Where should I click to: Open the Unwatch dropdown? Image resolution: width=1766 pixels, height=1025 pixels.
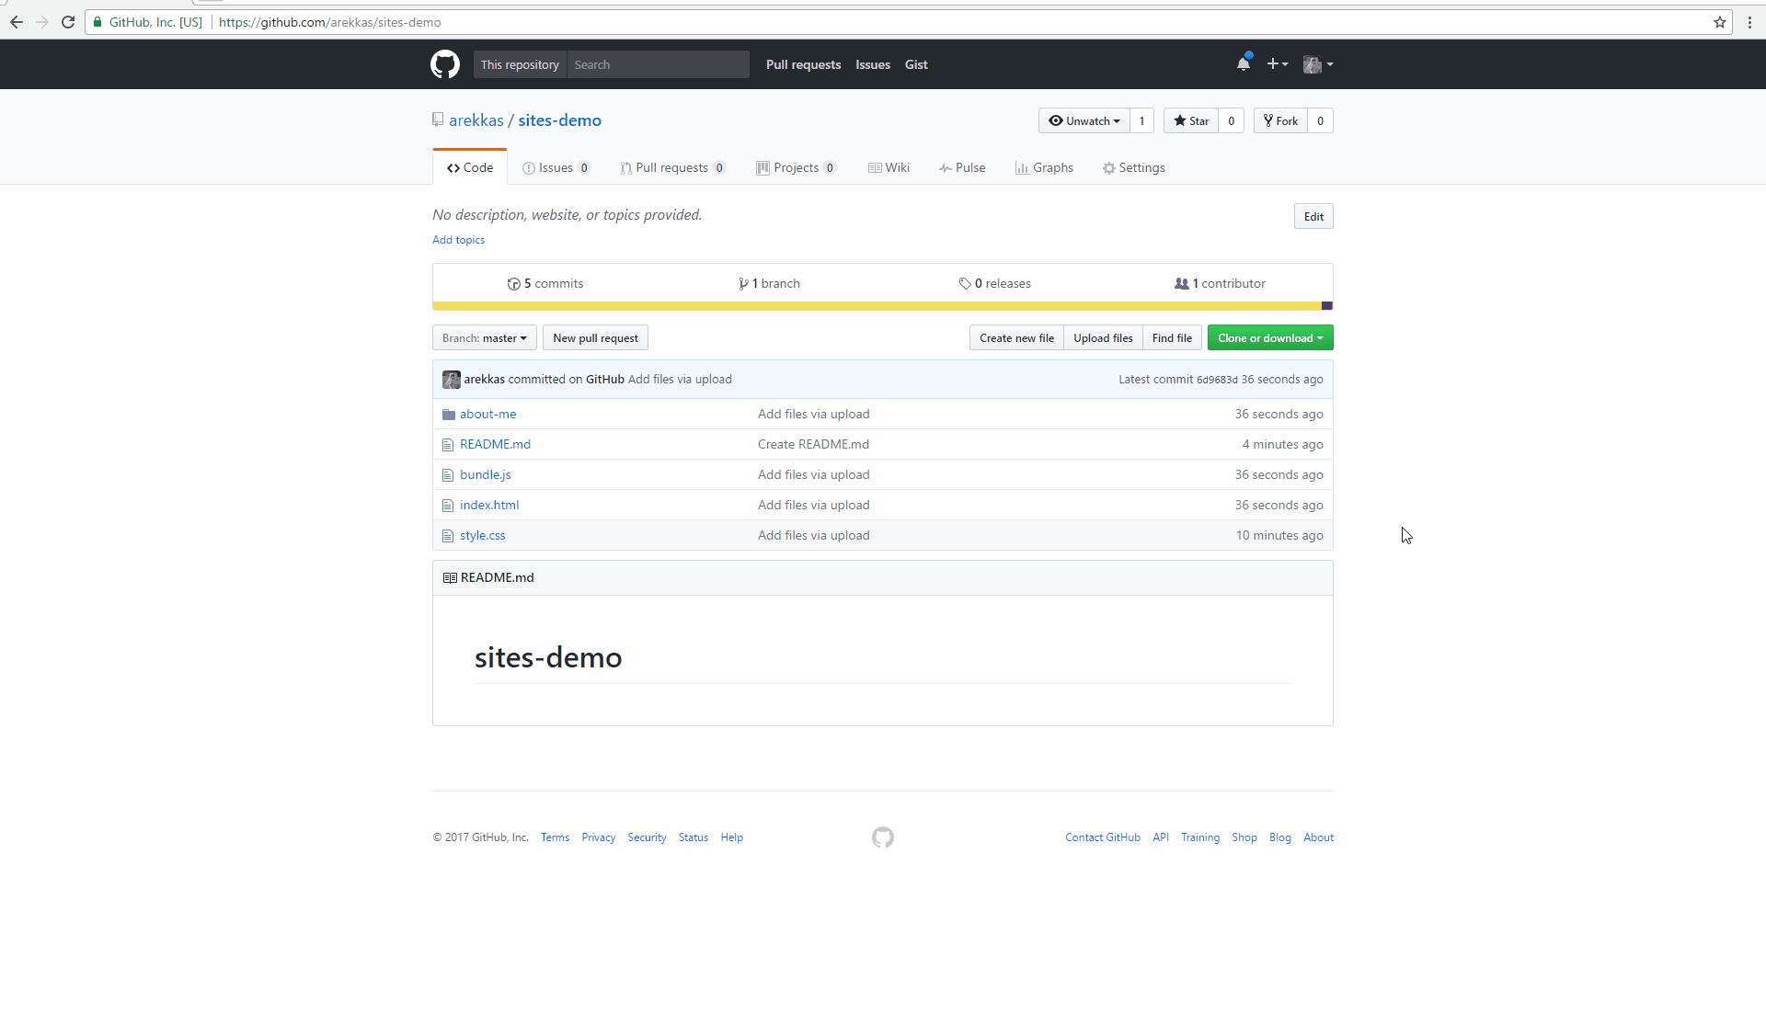coord(1084,121)
